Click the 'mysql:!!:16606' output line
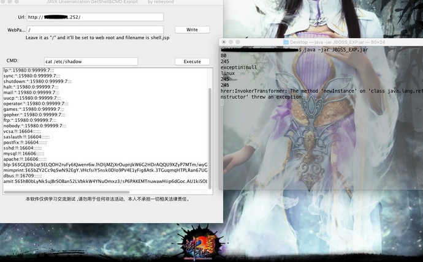Image resolution: width=423 pixels, height=262 pixels. pos(24,154)
